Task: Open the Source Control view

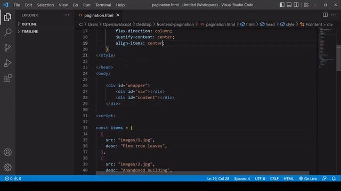Action: tap(7, 48)
